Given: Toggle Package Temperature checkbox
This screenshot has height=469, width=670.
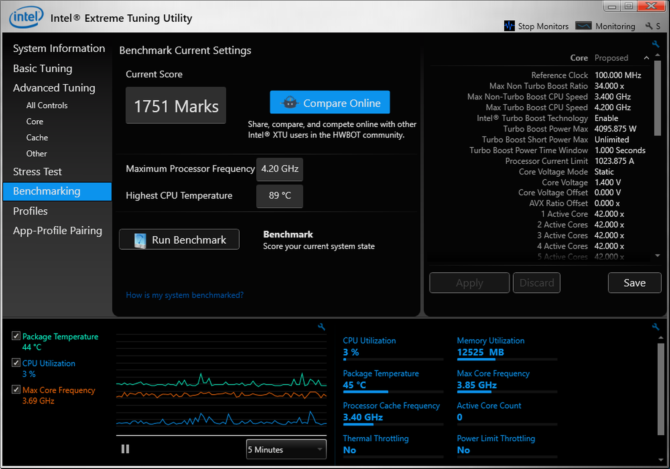Looking at the screenshot, I should click(x=16, y=336).
